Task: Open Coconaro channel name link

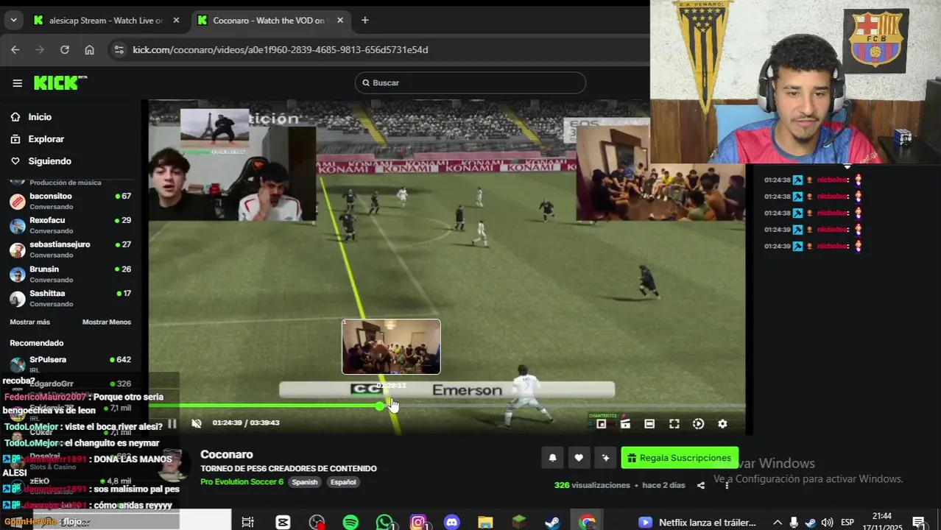Action: tap(227, 455)
